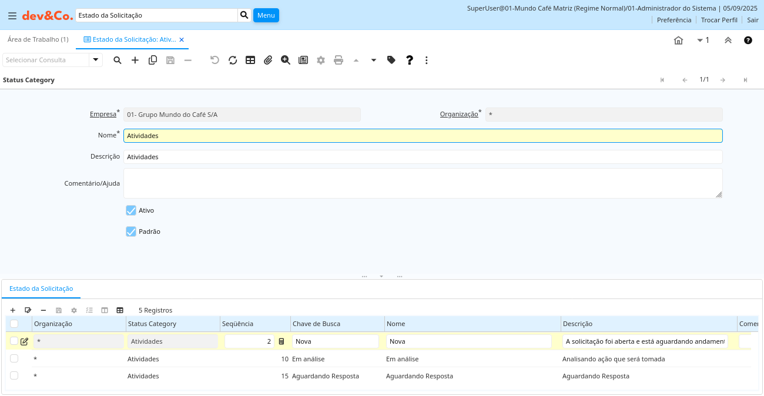Click the Find record magnifier icon

[x=118, y=60]
